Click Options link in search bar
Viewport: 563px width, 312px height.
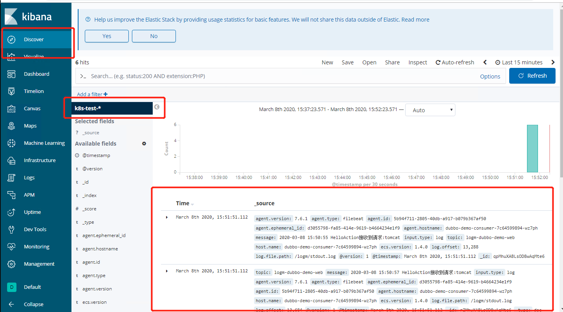click(x=490, y=77)
